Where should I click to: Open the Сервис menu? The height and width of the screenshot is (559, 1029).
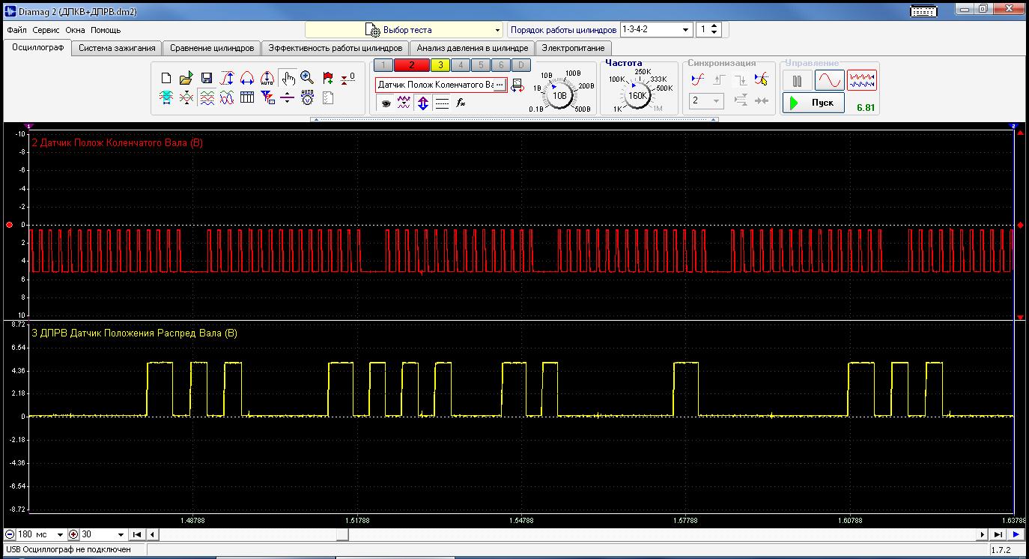46,30
